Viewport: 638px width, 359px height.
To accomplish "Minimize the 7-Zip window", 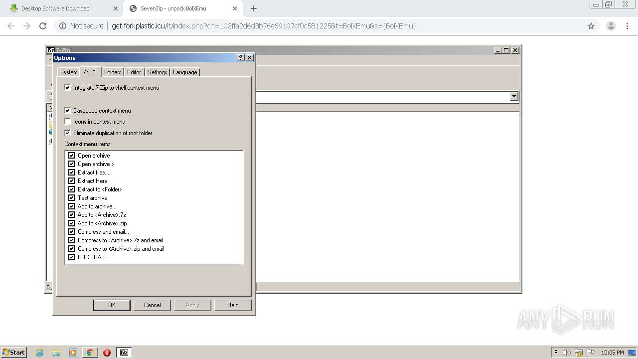I will point(498,50).
